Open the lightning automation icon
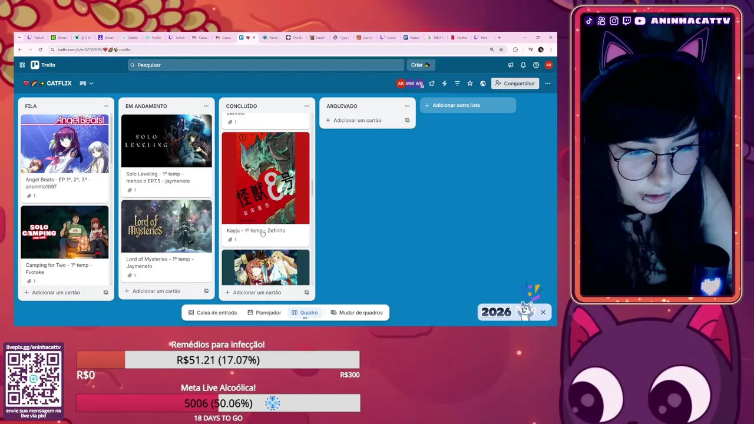The image size is (754, 424). click(x=444, y=84)
